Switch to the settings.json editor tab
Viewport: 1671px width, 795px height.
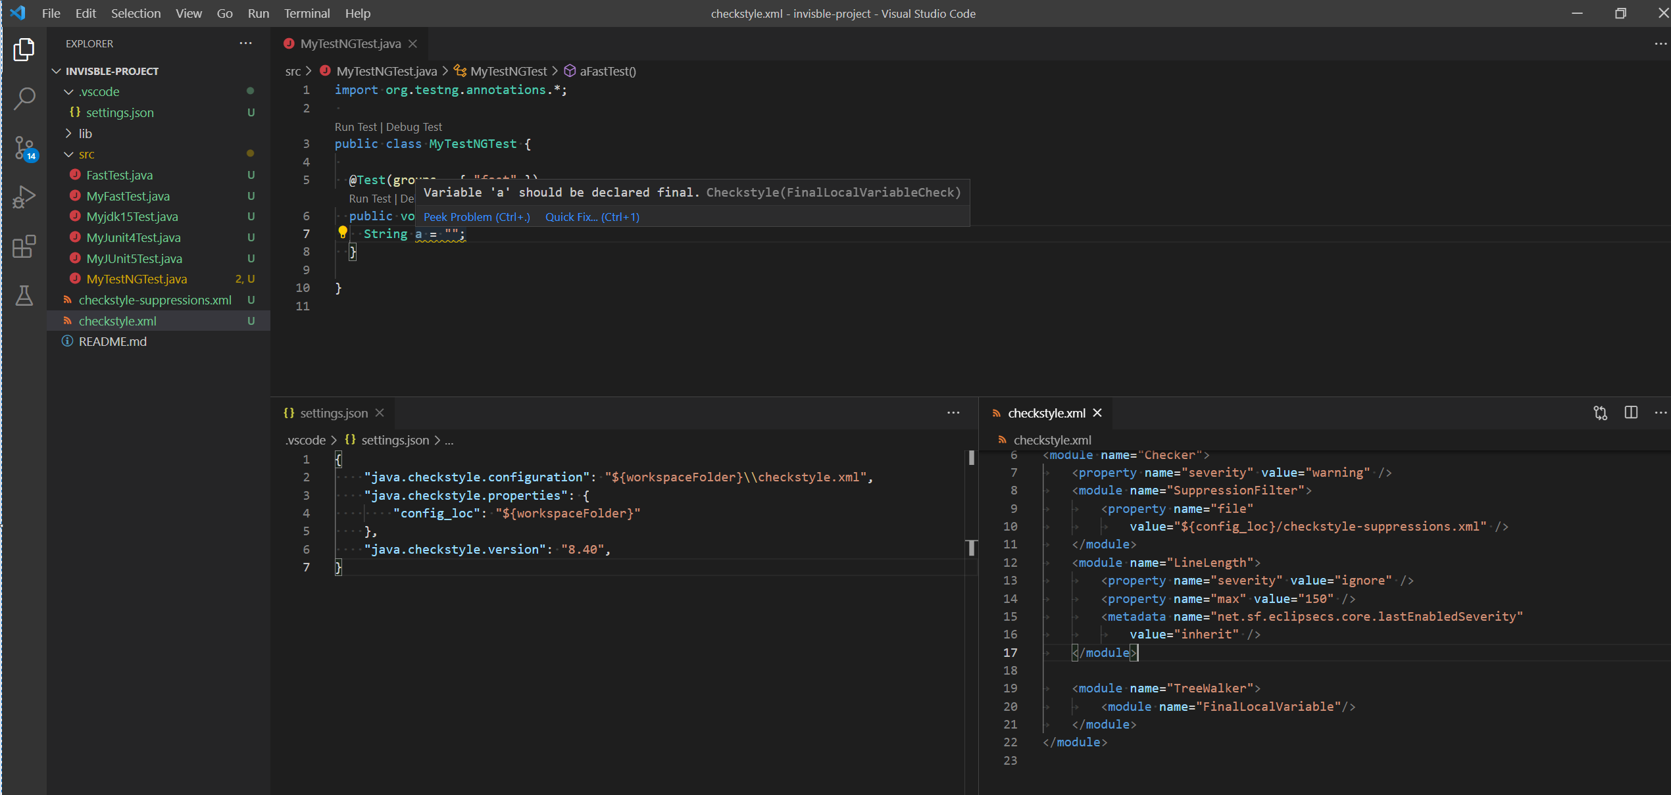pyautogui.click(x=334, y=413)
